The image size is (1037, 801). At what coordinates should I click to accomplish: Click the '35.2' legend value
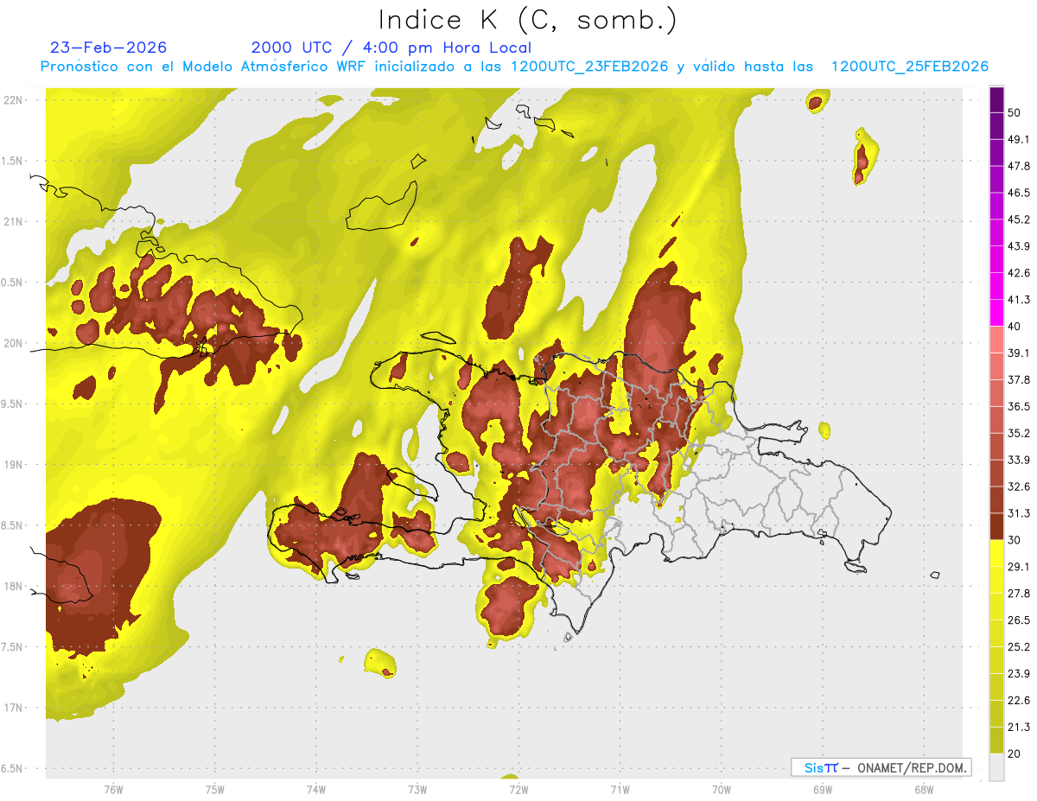pos(1018,433)
